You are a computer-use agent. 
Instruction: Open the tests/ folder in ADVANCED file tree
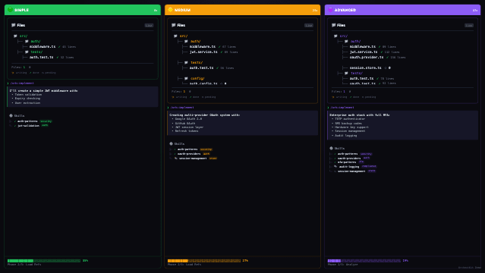[357, 74]
